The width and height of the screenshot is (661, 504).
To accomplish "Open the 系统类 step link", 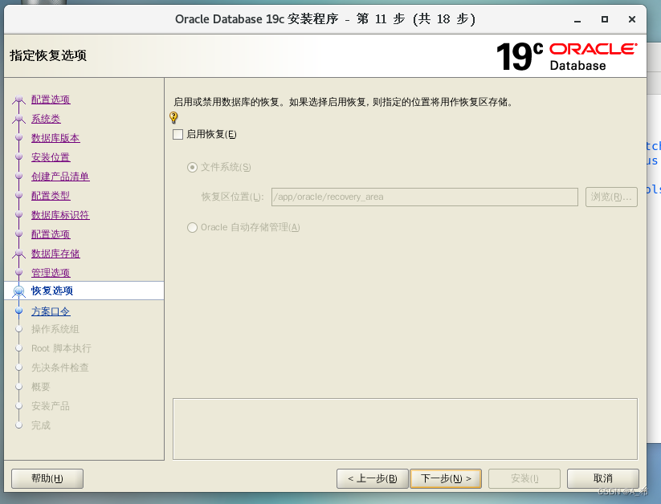I will click(46, 119).
